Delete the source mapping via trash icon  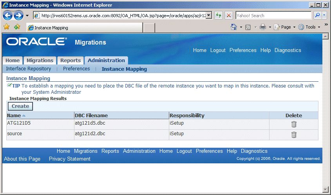click(x=294, y=134)
